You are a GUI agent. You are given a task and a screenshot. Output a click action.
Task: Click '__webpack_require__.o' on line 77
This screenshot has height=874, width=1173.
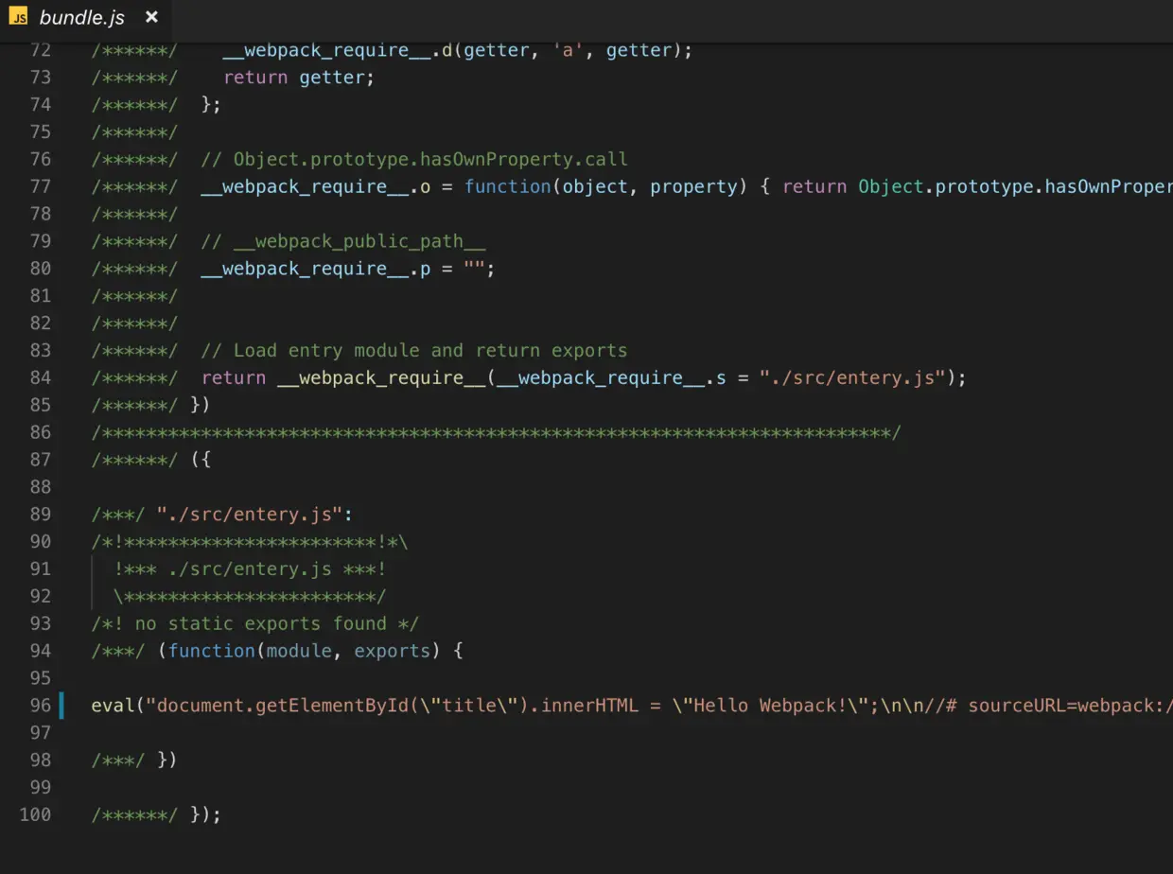click(x=316, y=186)
